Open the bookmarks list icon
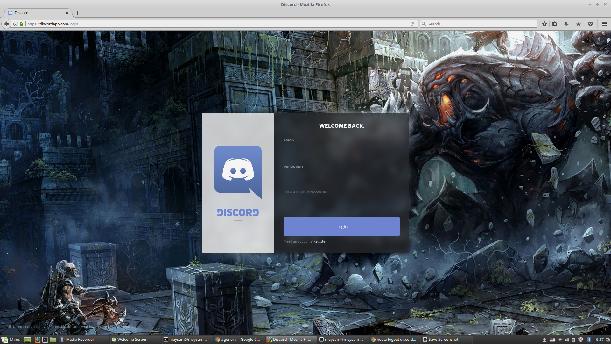The image size is (611, 344). (554, 24)
